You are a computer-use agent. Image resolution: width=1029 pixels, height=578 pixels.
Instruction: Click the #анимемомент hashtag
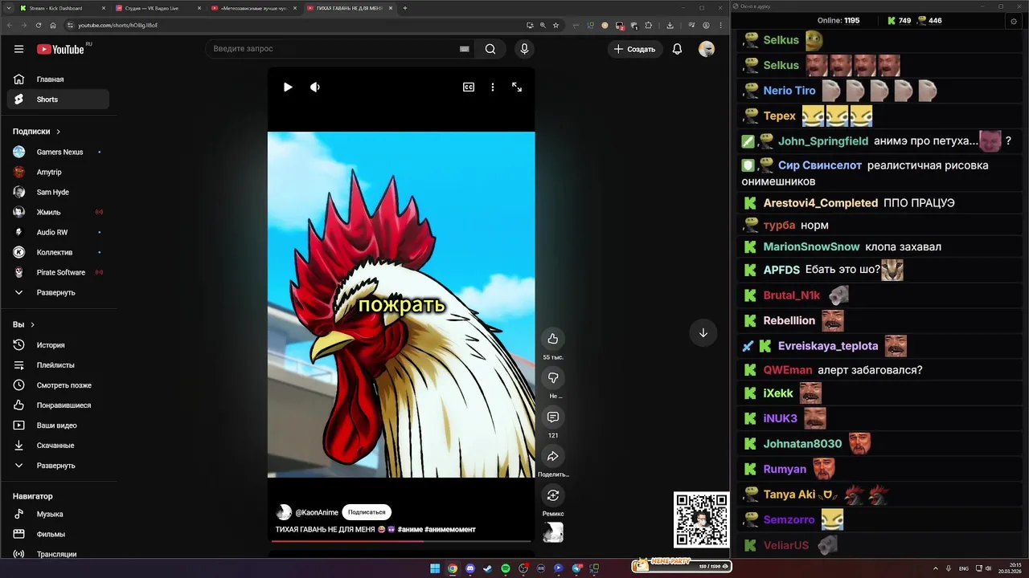450,530
